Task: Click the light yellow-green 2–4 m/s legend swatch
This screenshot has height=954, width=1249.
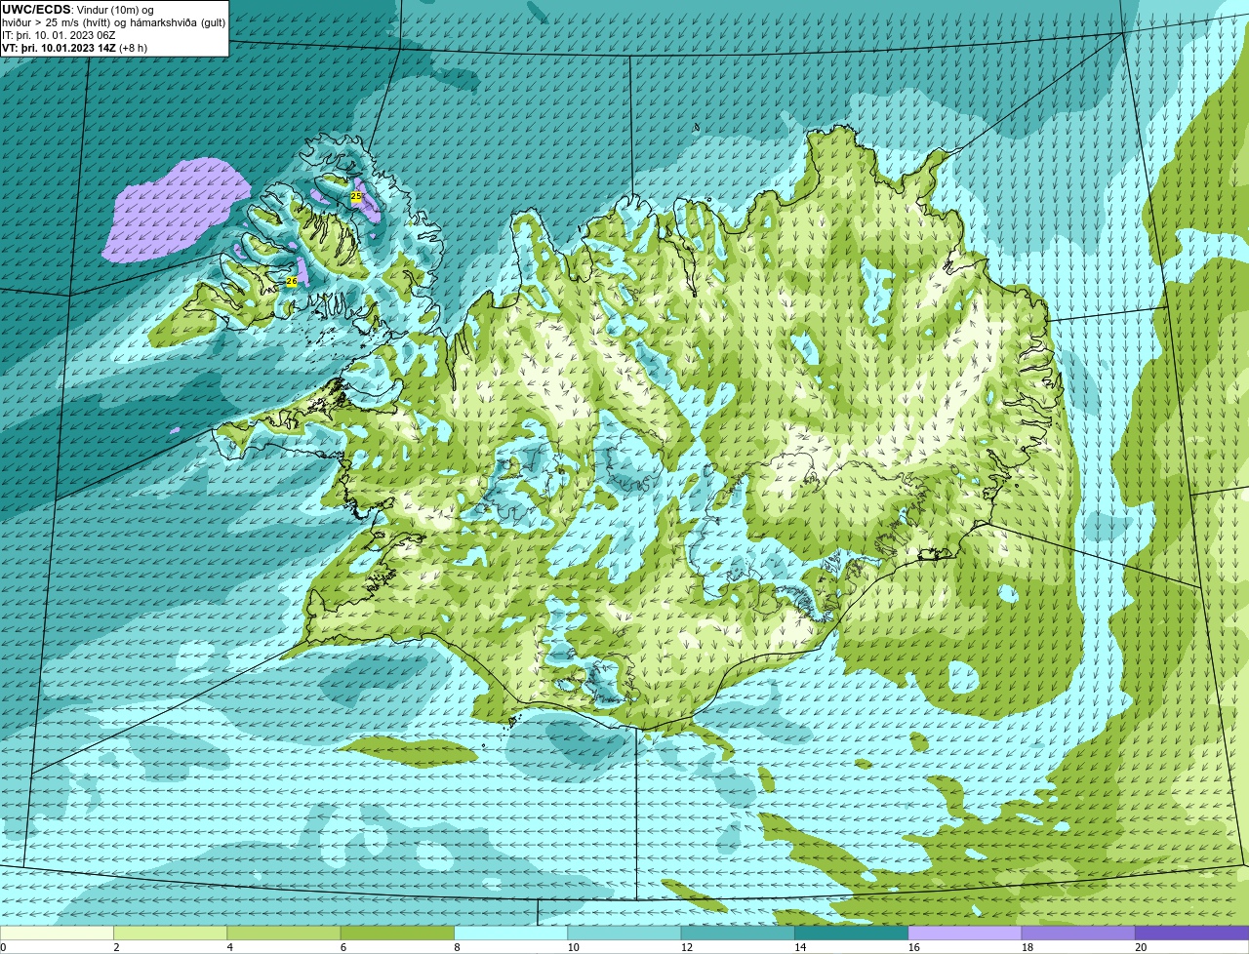Action: click(x=171, y=933)
